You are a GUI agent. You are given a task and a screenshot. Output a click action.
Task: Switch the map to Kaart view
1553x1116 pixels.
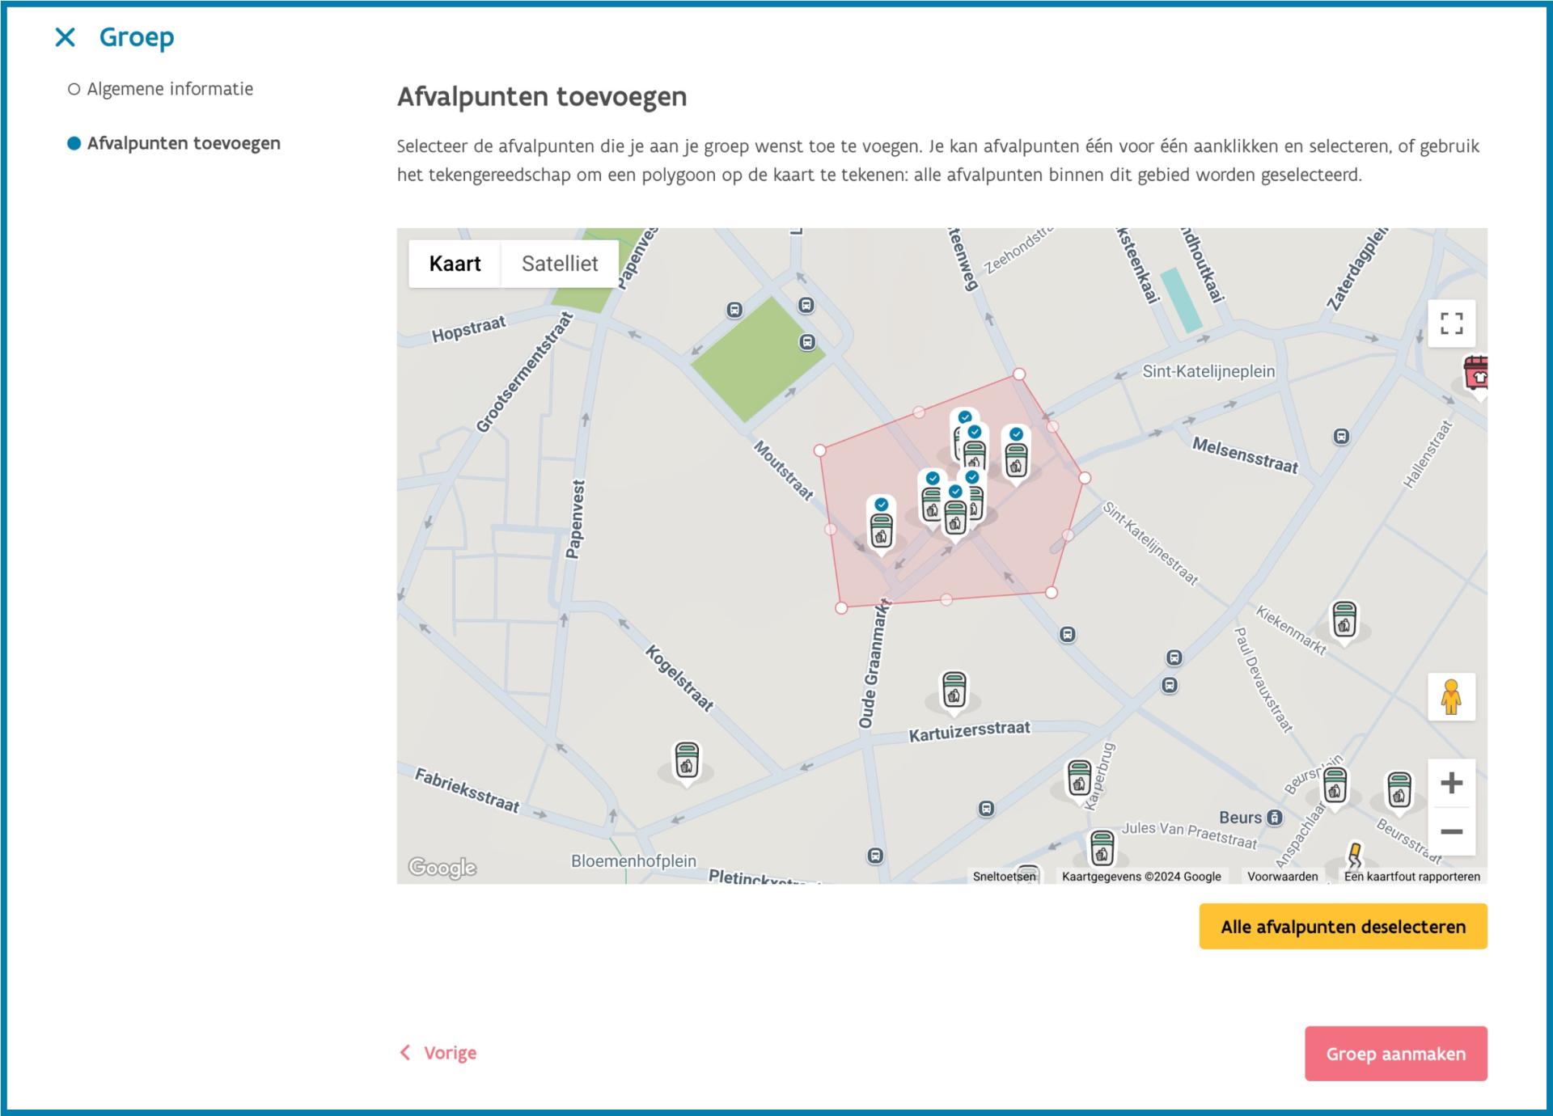(455, 264)
